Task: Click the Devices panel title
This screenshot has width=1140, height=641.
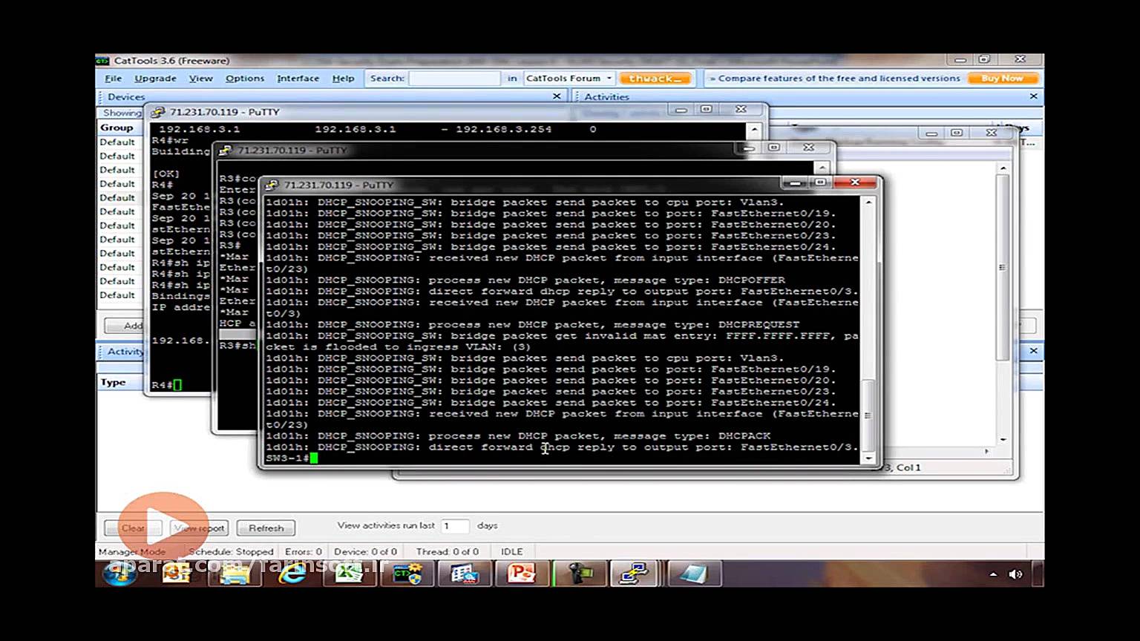Action: 126,96
